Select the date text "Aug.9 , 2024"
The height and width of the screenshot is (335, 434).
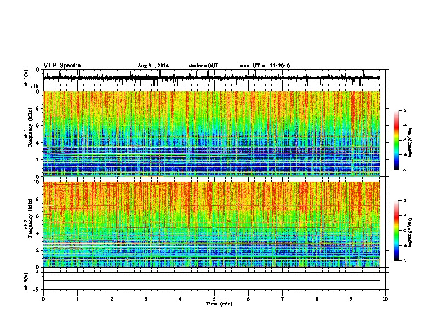(x=153, y=66)
